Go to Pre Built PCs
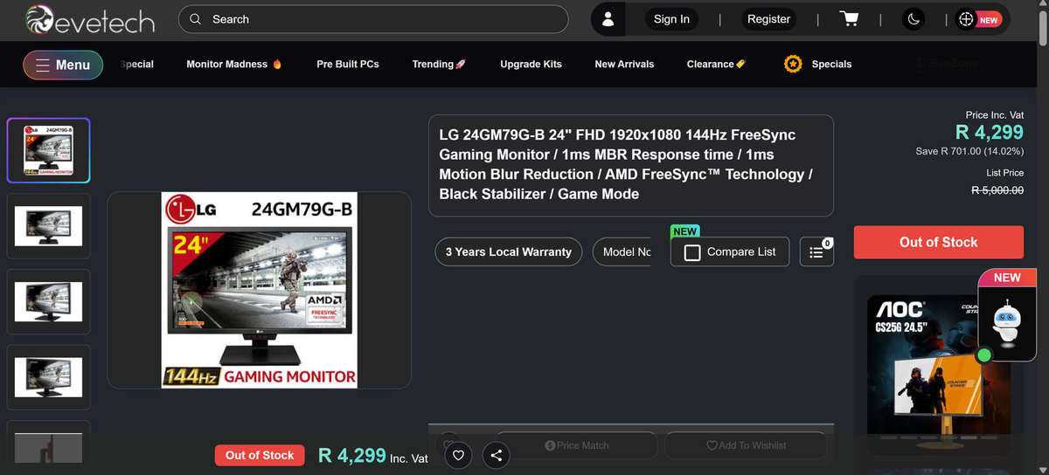The height and width of the screenshot is (475, 1049). 348,65
